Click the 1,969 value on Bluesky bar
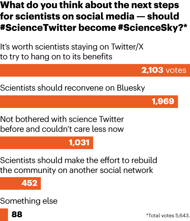The width and height of the screenshot is (190, 221). pyautogui.click(x=163, y=102)
